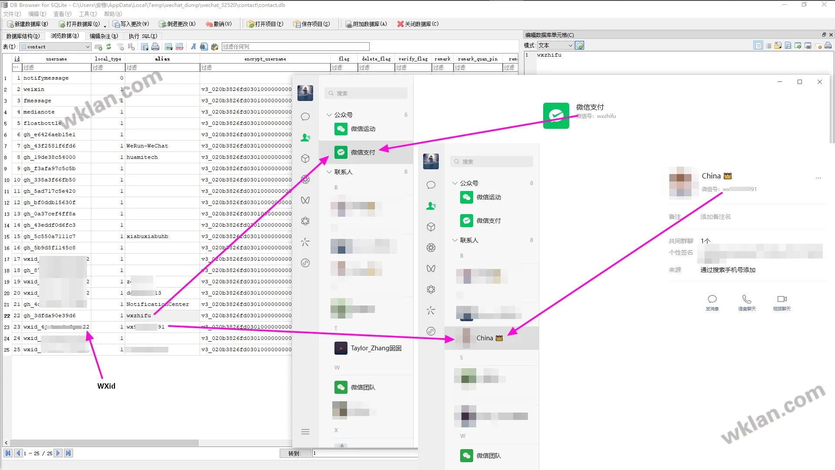Click 倒退更改(R) toolbar button
835x470 pixels.
click(177, 24)
